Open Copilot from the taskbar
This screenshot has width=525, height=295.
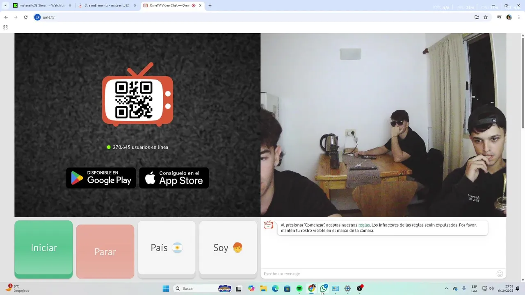tap(251, 289)
